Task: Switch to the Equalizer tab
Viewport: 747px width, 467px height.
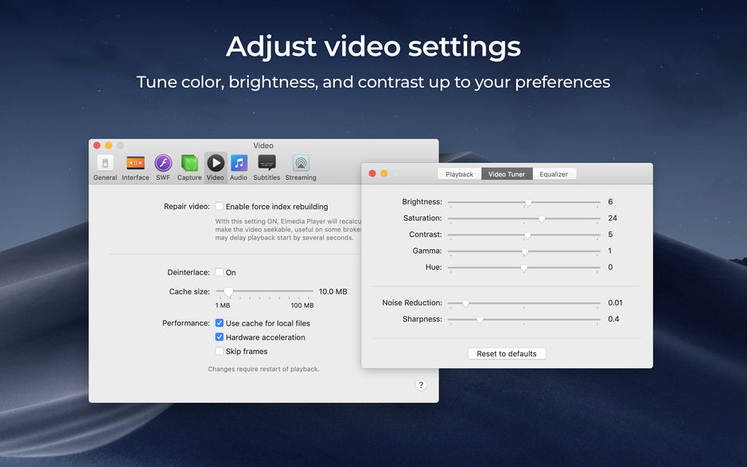Action: click(554, 173)
